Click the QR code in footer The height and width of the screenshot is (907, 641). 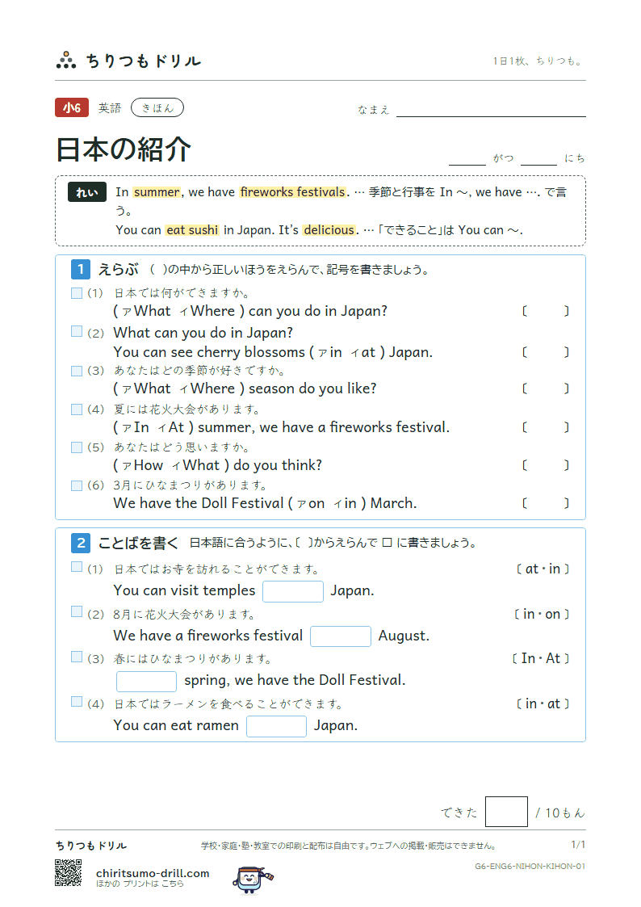click(68, 873)
